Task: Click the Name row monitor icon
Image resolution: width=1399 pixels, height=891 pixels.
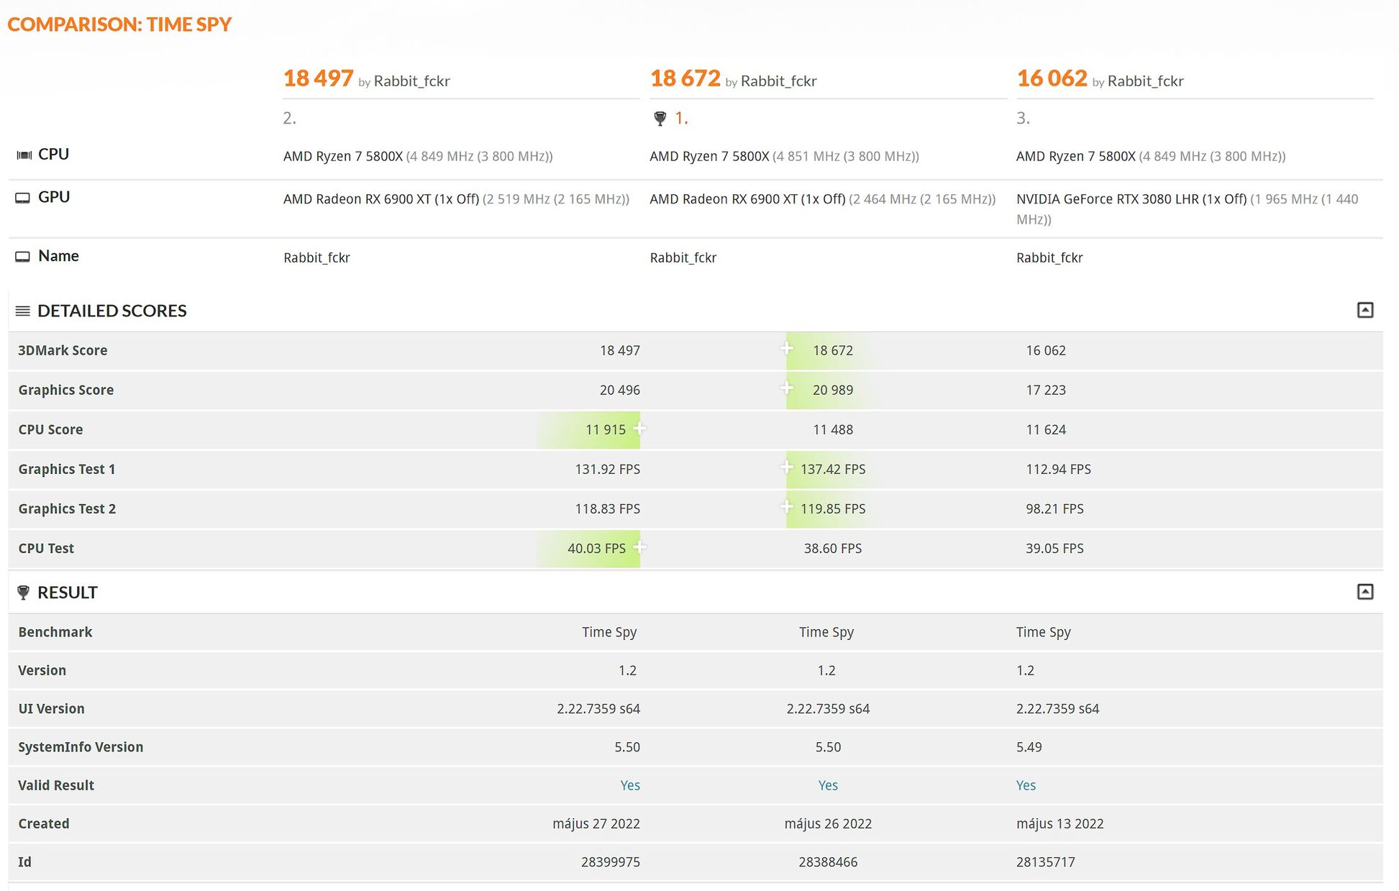Action: pyautogui.click(x=23, y=257)
